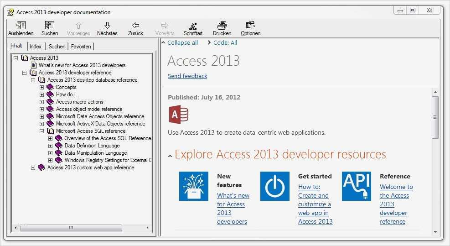Click open book icon of Microsoft Access SQL reference
Viewport: 450px width, 246px height.
[50, 131]
